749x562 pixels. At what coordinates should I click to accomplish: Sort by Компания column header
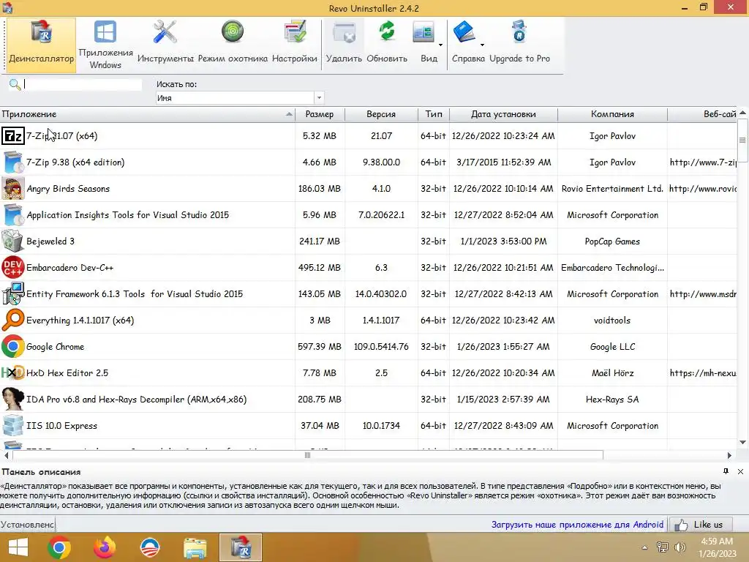[612, 114]
